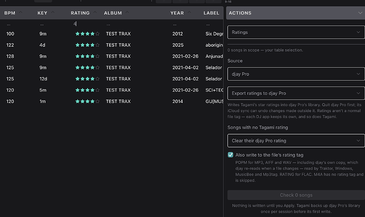Screen dimensions: 365x217
Task: Select the row with year 2012
Action: click(x=112, y=34)
